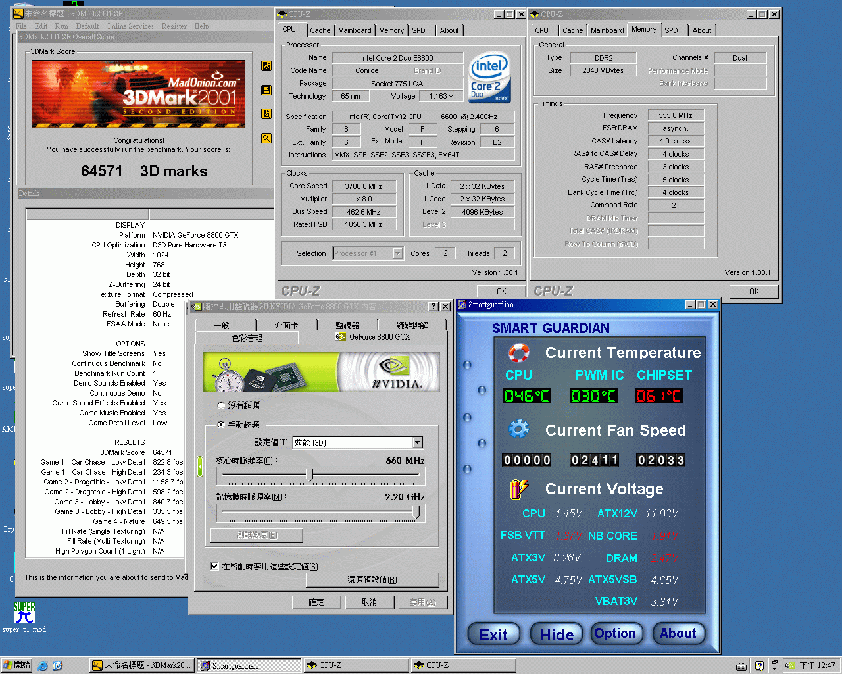Screen dimensions: 842x674
Task: Click the Option button in Smart Guardian
Action: pyautogui.click(x=616, y=633)
